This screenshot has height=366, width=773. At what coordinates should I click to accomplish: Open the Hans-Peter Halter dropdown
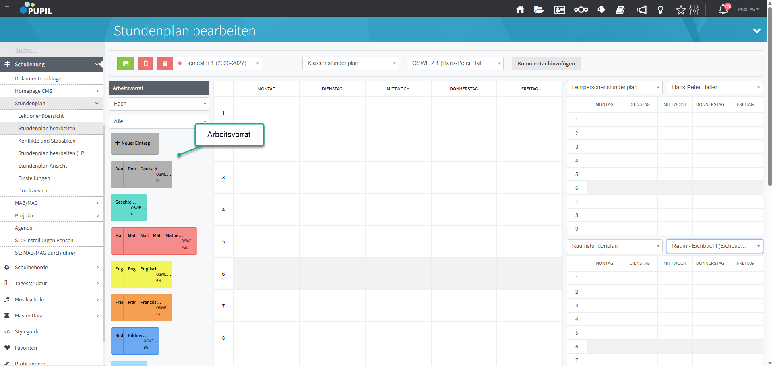point(715,88)
